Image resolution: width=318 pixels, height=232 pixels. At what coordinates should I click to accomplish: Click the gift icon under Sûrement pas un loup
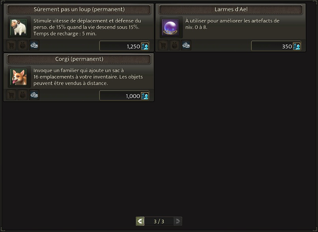23,45
